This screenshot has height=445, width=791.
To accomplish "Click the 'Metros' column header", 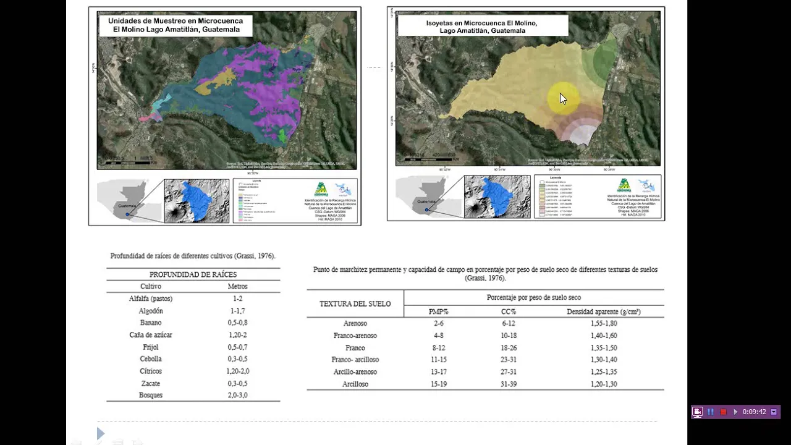I will [237, 287].
